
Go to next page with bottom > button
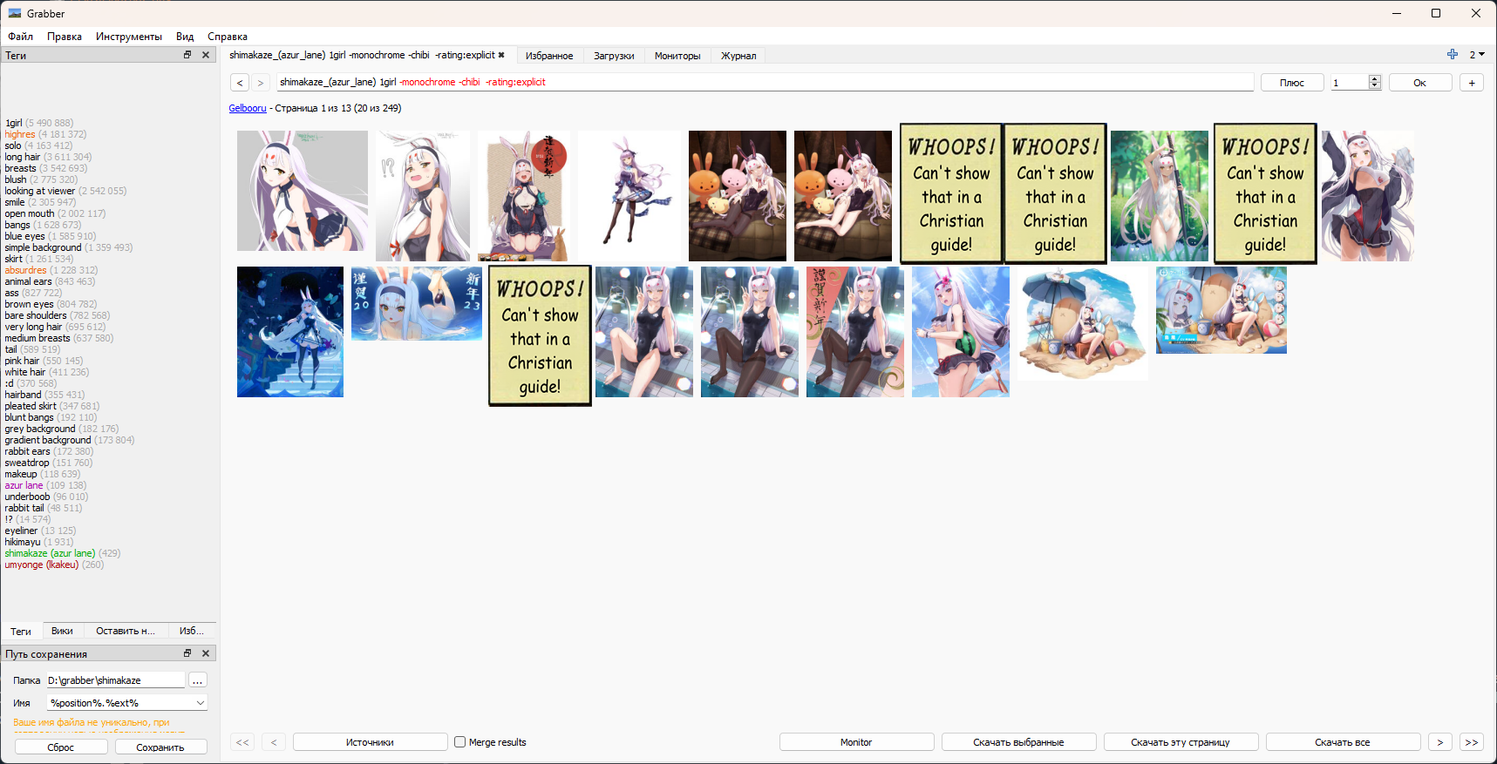click(x=1440, y=742)
